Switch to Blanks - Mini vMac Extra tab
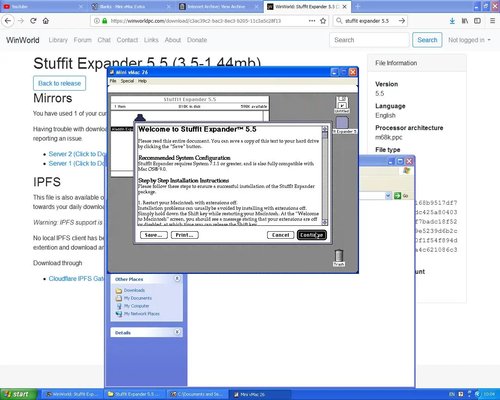This screenshot has width=500, height=400. pos(131,7)
